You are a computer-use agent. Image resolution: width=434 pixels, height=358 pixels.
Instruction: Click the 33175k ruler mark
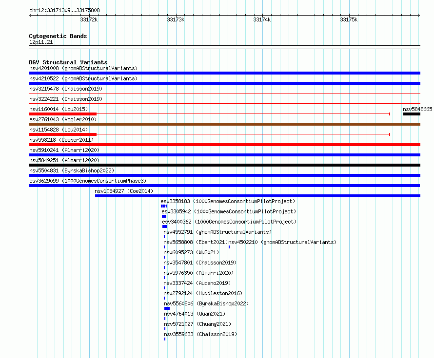[349, 19]
